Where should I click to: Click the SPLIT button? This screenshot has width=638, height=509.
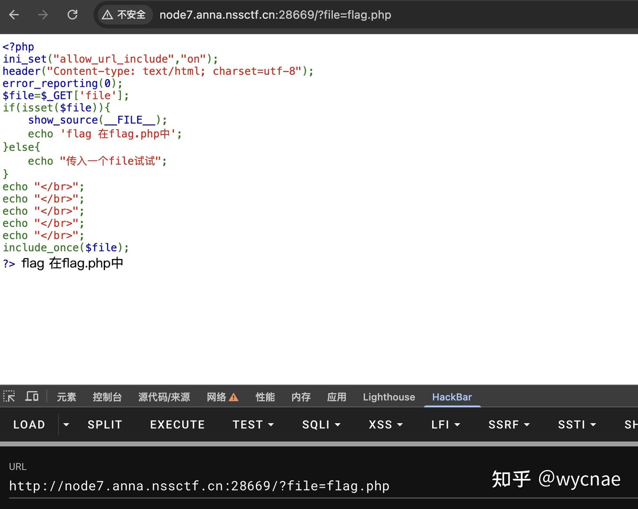[105, 424]
